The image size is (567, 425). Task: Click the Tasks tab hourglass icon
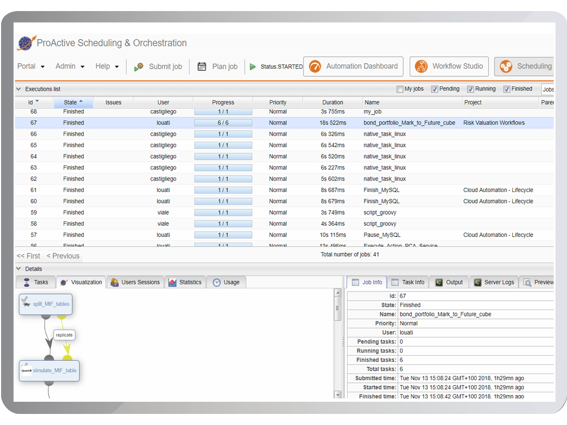click(x=27, y=282)
